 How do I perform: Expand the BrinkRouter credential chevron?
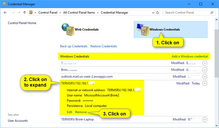point(205,70)
